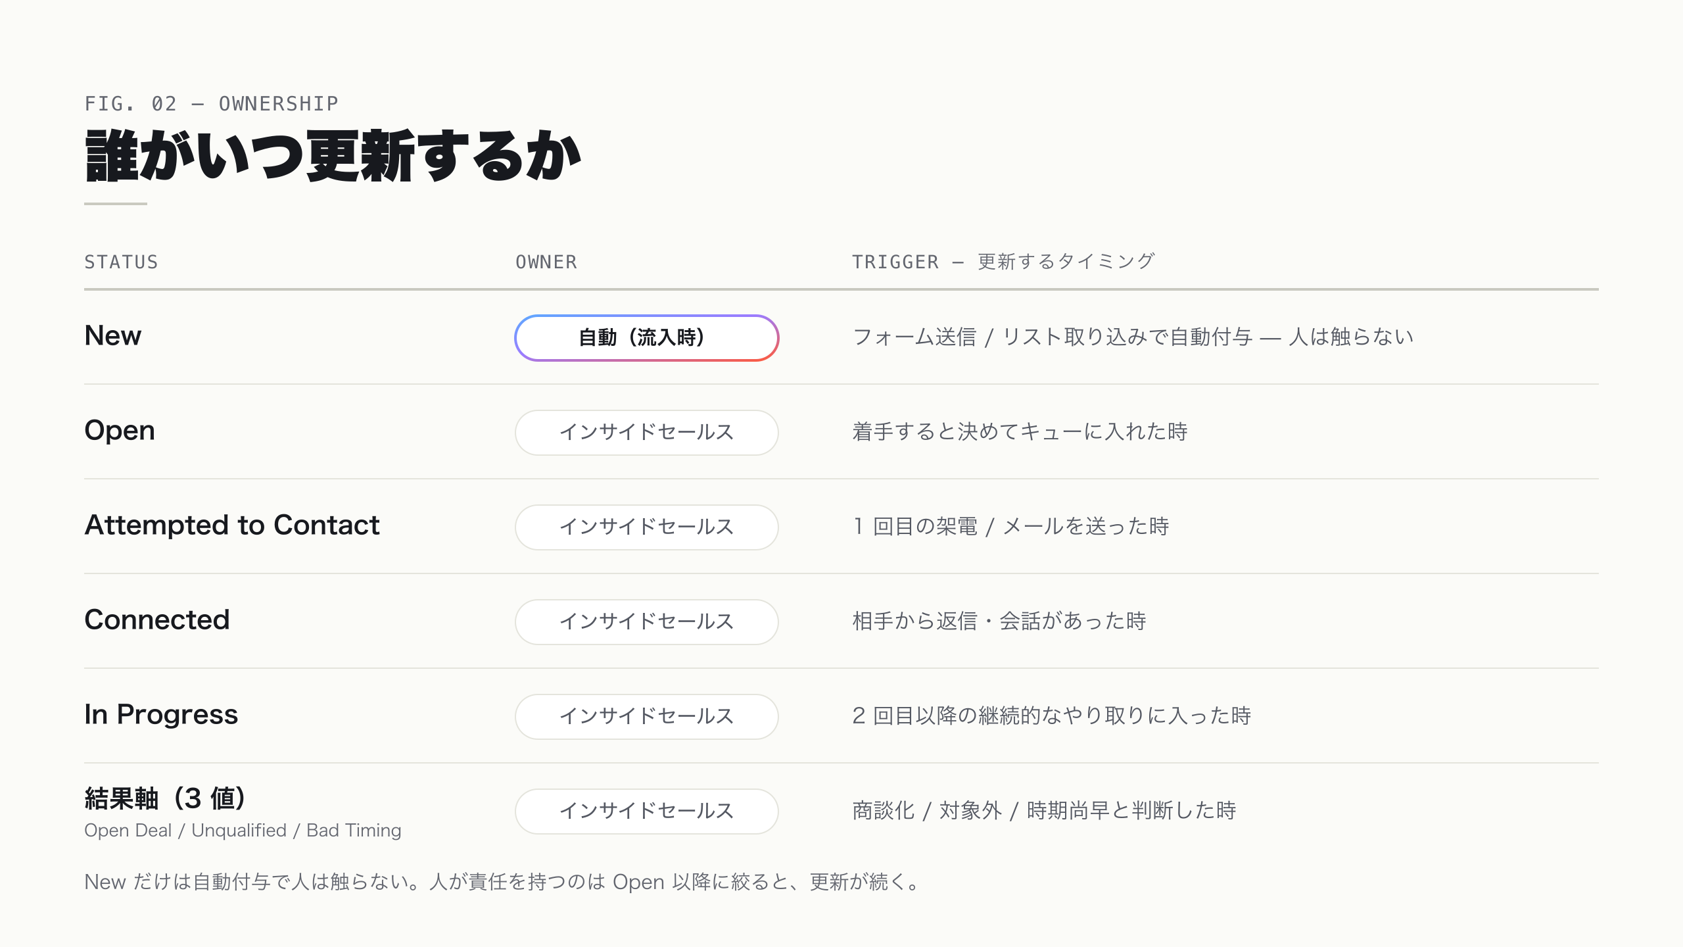Viewport: 1683px width, 947px height.
Task: Click the インサイドセールス pill in the In Progress row
Action: pos(647,717)
